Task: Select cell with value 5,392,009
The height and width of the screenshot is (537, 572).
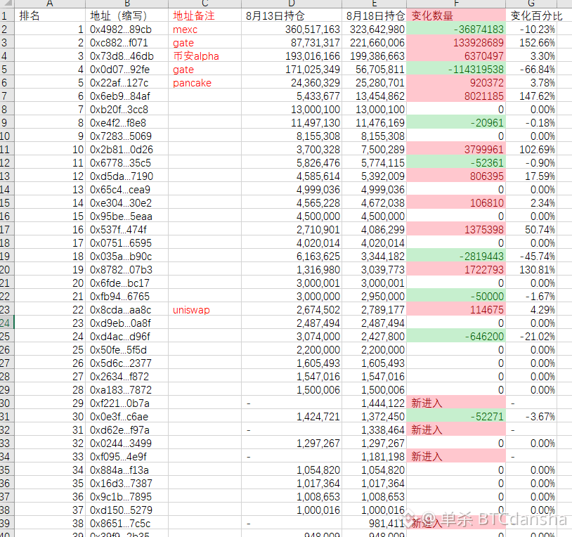Action: pos(375,176)
